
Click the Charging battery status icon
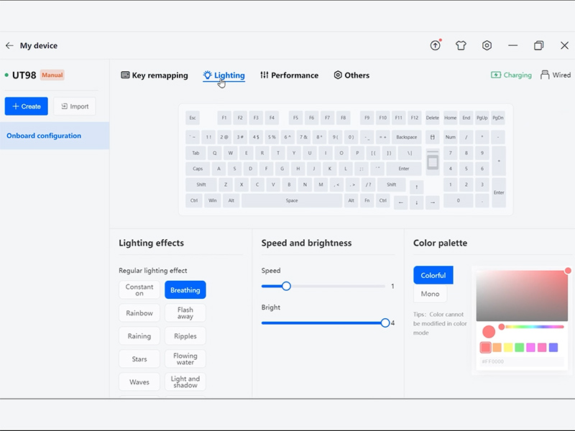click(496, 75)
